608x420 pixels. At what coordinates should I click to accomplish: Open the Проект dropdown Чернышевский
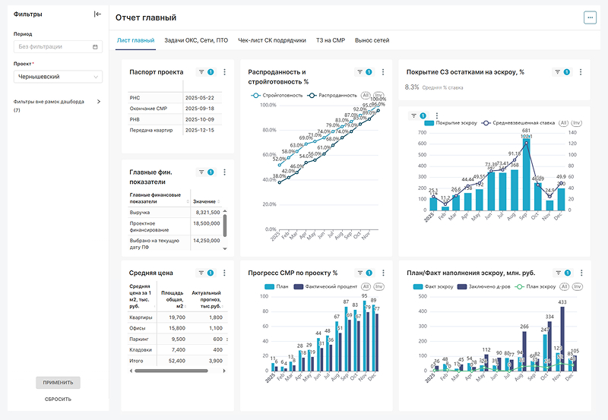[x=59, y=77]
